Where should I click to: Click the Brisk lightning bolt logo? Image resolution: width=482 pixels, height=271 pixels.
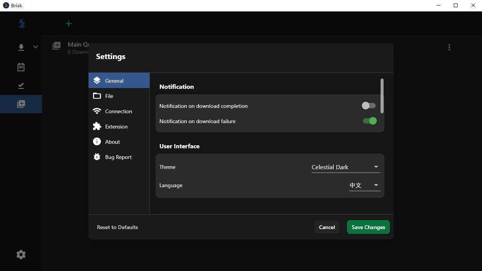click(x=22, y=24)
